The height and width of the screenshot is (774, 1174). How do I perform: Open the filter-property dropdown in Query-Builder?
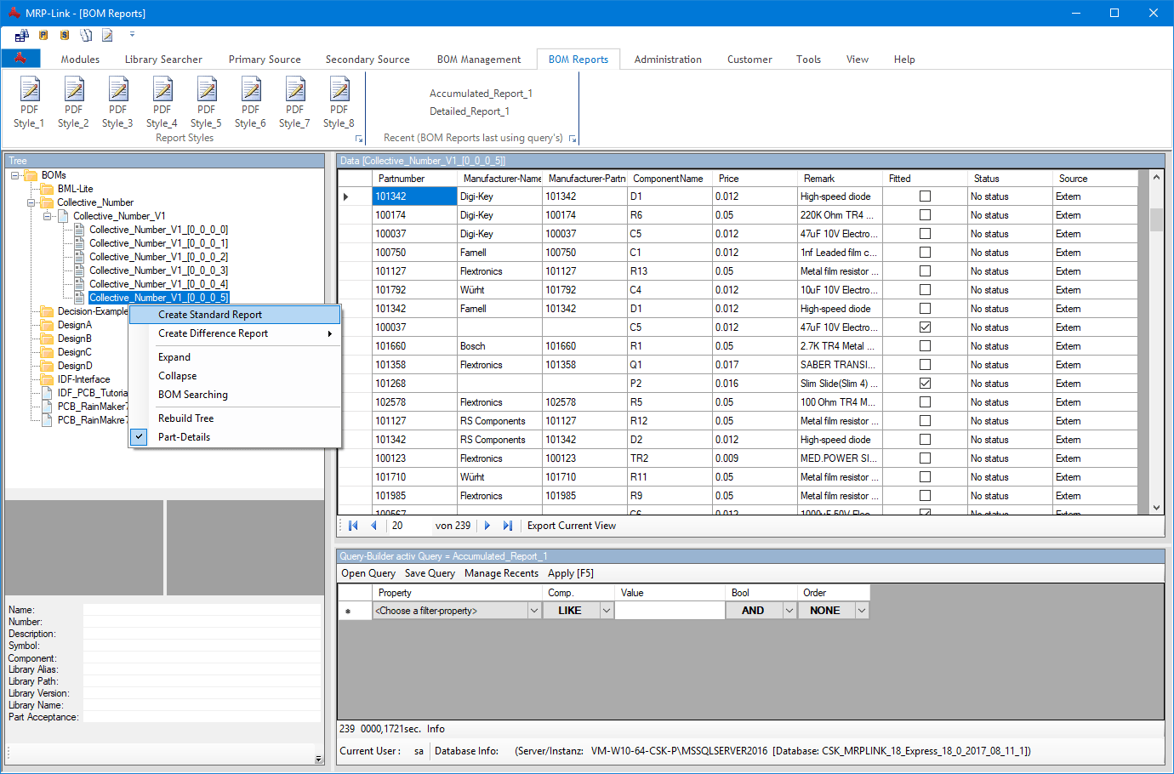click(534, 611)
